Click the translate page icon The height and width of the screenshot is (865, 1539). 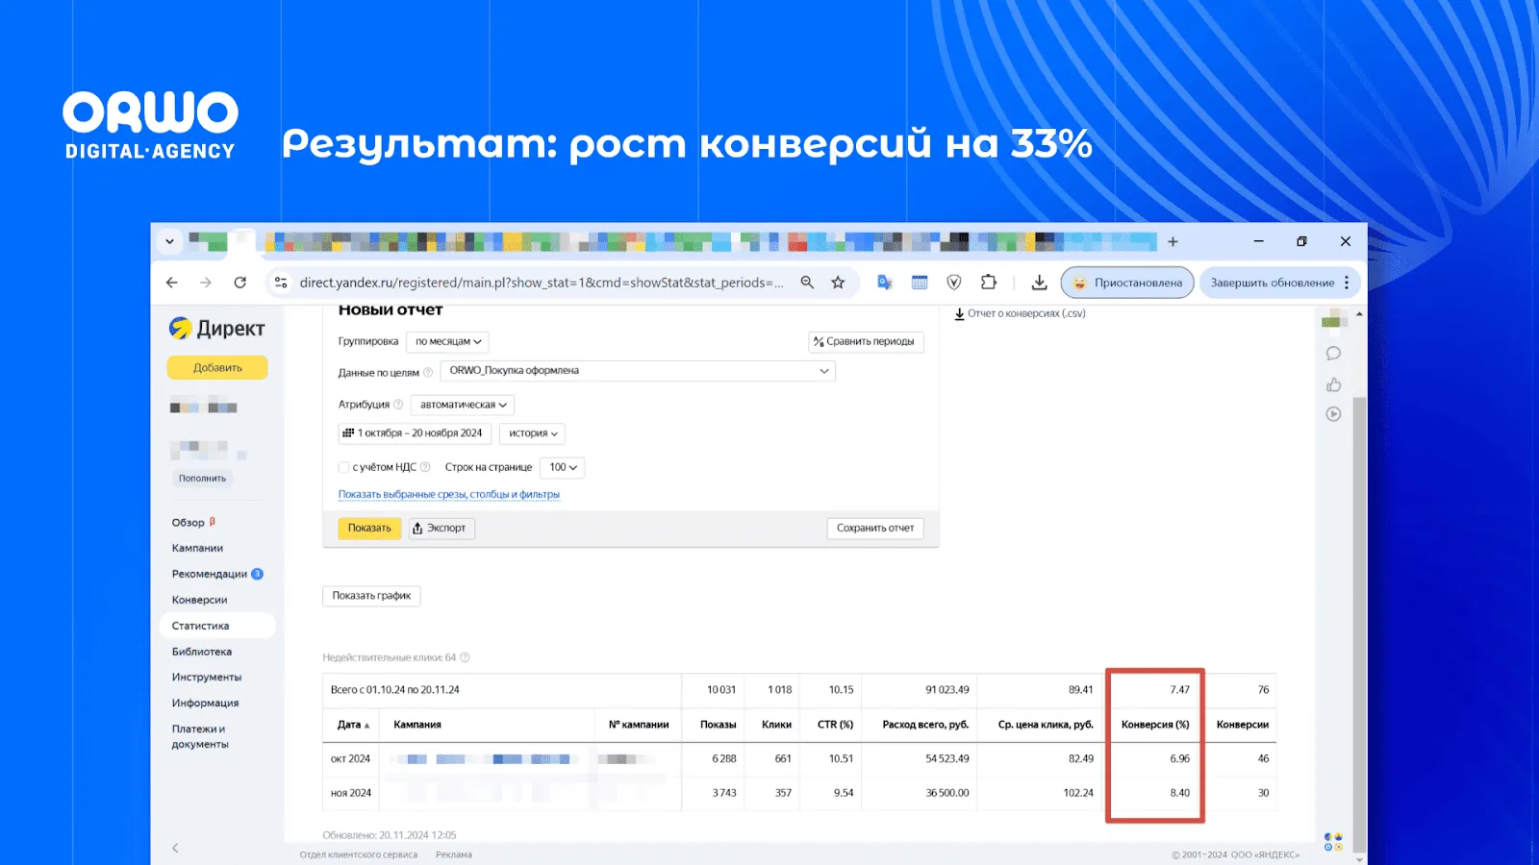coord(884,283)
